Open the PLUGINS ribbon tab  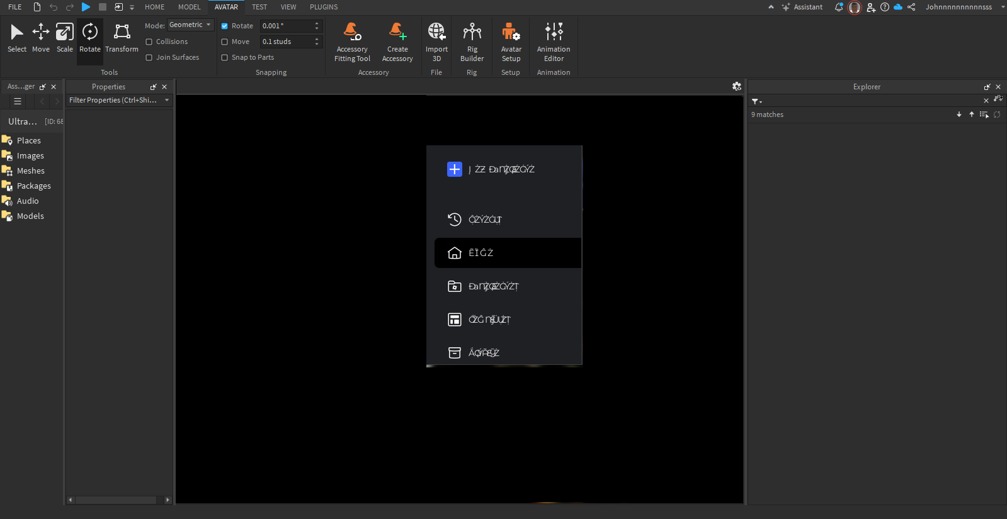(x=324, y=7)
